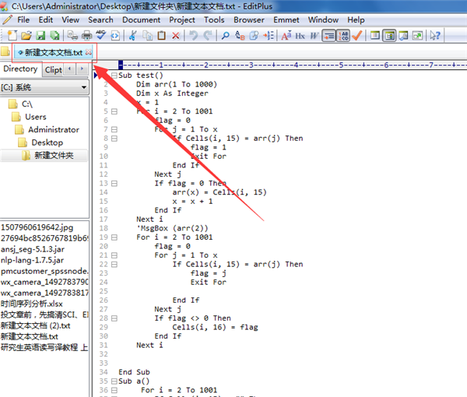Select file 时间序列分析.xlsx in list
Image resolution: width=467 pixels, height=397 pixels.
pyautogui.click(x=32, y=304)
